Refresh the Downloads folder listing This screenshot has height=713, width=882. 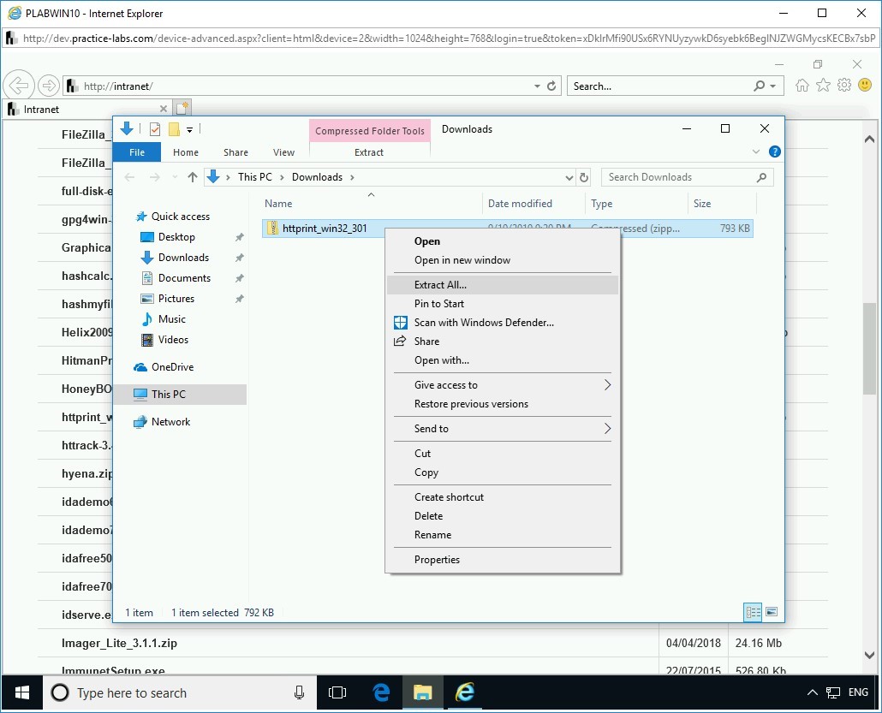584,177
